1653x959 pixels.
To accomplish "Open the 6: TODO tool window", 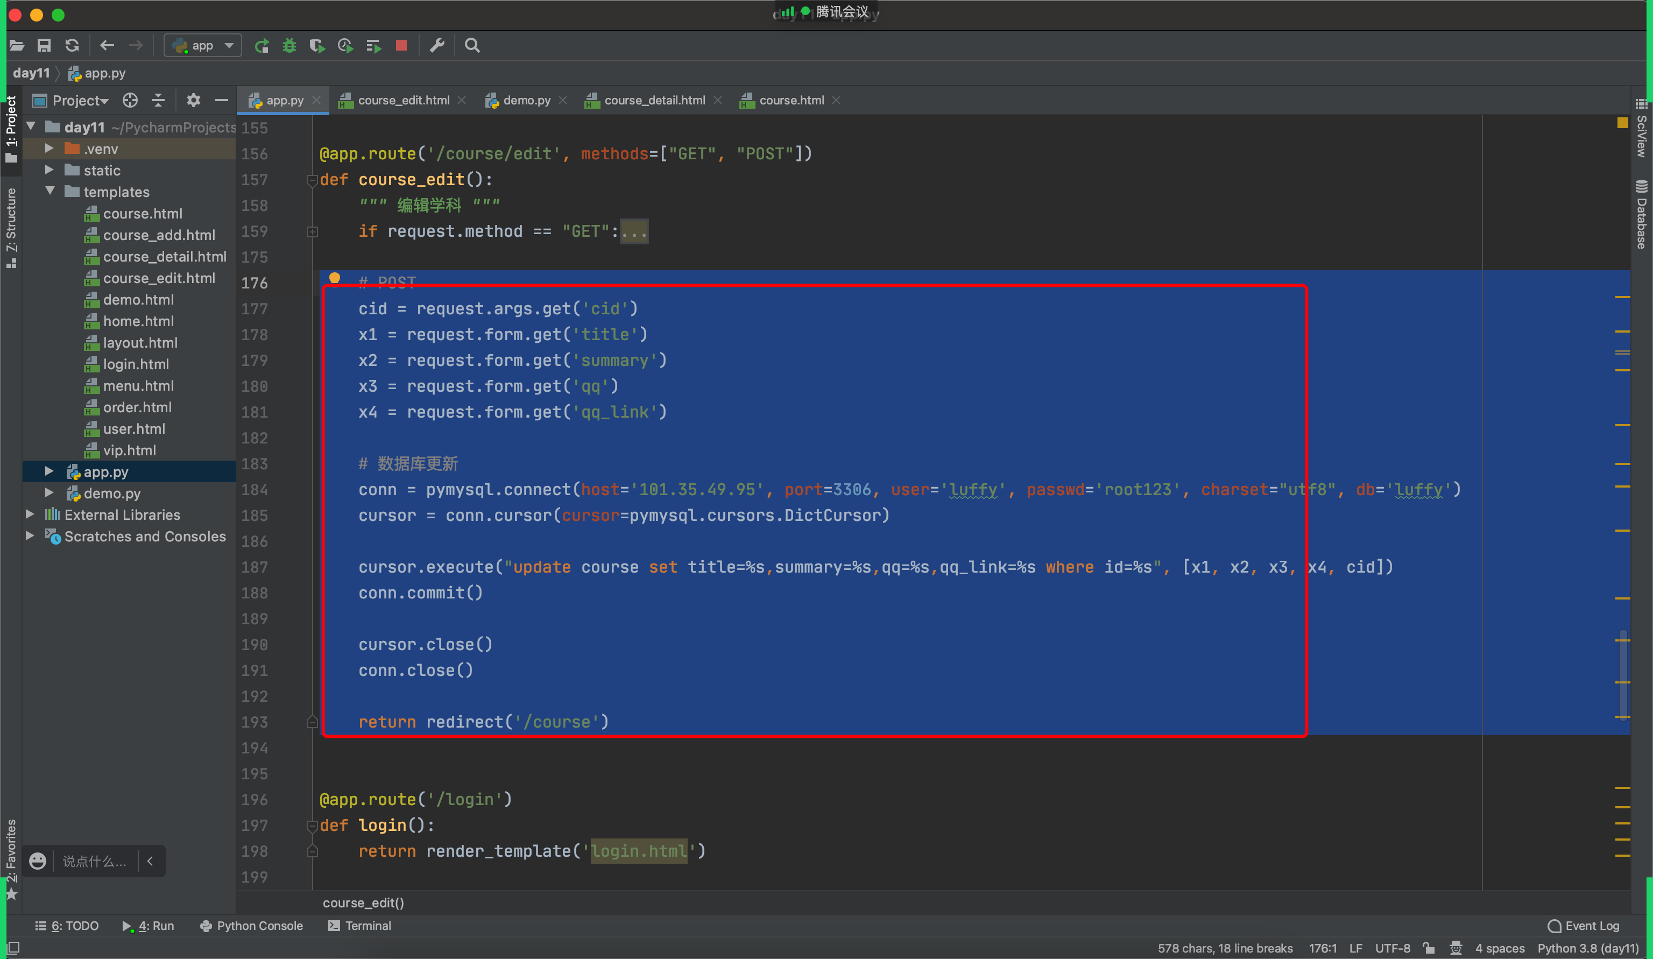I will [x=67, y=926].
